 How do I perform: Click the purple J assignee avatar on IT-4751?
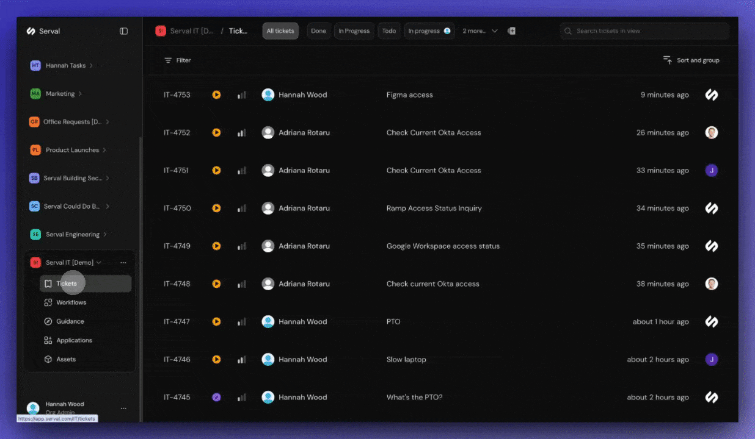coord(712,171)
